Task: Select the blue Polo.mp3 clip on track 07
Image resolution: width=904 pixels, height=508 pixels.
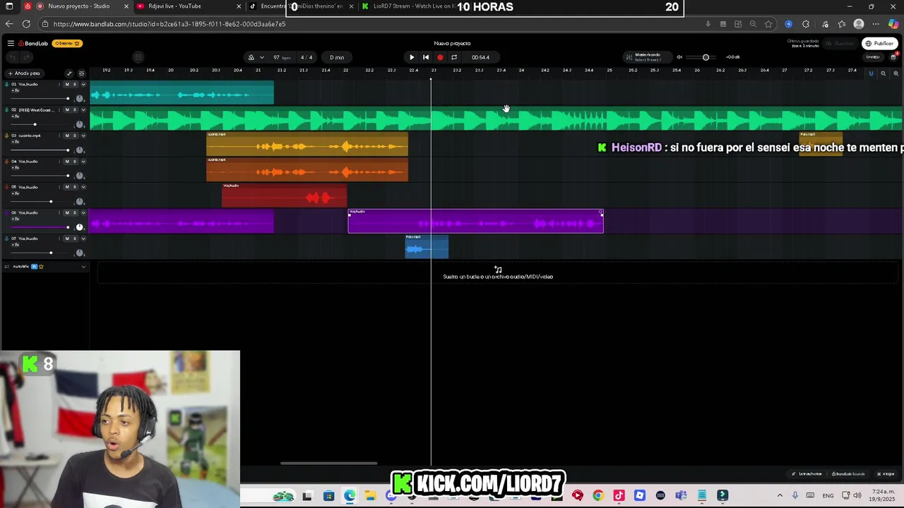Action: 427,246
